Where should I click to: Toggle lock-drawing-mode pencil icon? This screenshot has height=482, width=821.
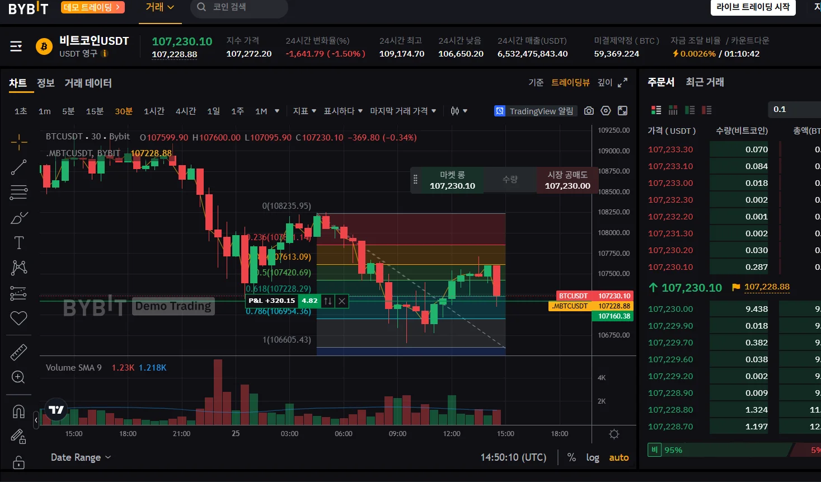click(x=18, y=437)
